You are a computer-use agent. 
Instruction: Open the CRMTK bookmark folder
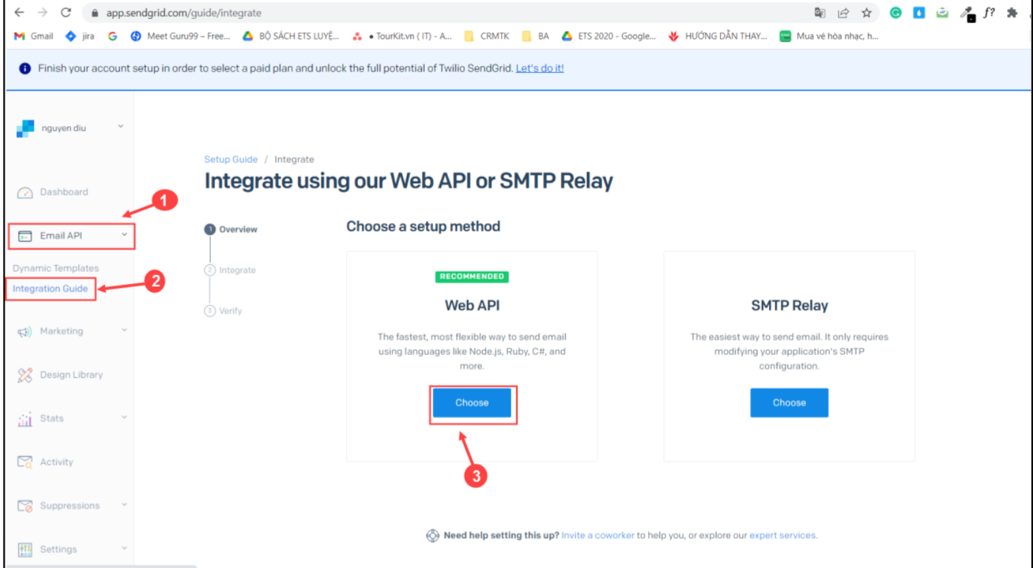click(486, 36)
